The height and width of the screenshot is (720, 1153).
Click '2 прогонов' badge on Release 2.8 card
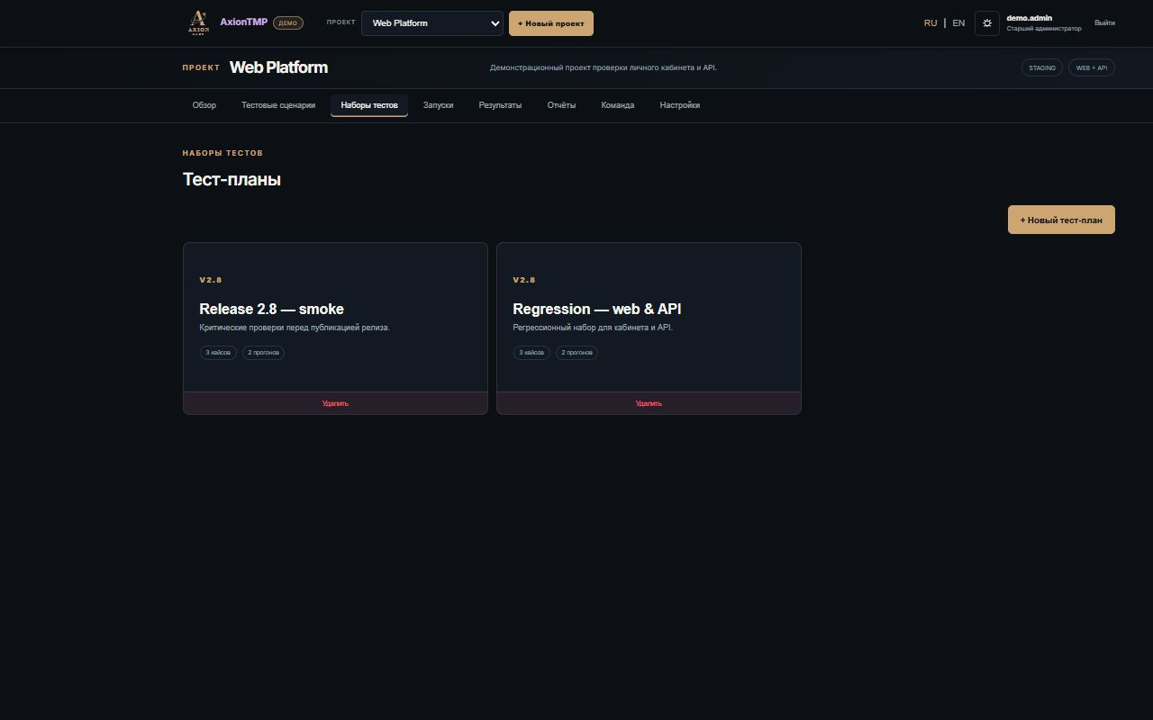click(263, 353)
